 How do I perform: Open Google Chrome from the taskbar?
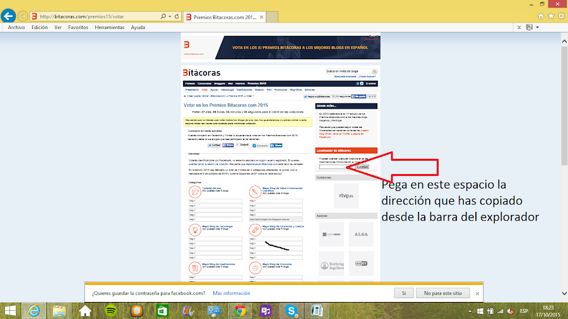(239, 311)
